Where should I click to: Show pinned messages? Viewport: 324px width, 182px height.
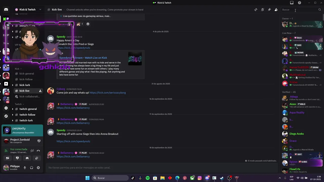269,10
